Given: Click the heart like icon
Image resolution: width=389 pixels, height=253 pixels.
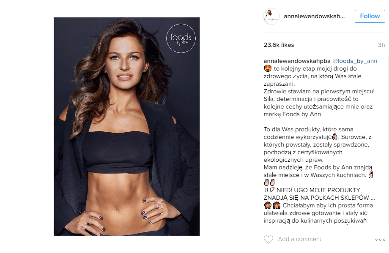Looking at the screenshot, I should point(268,239).
